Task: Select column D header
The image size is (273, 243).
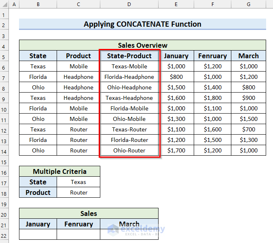Action: pyautogui.click(x=129, y=4)
